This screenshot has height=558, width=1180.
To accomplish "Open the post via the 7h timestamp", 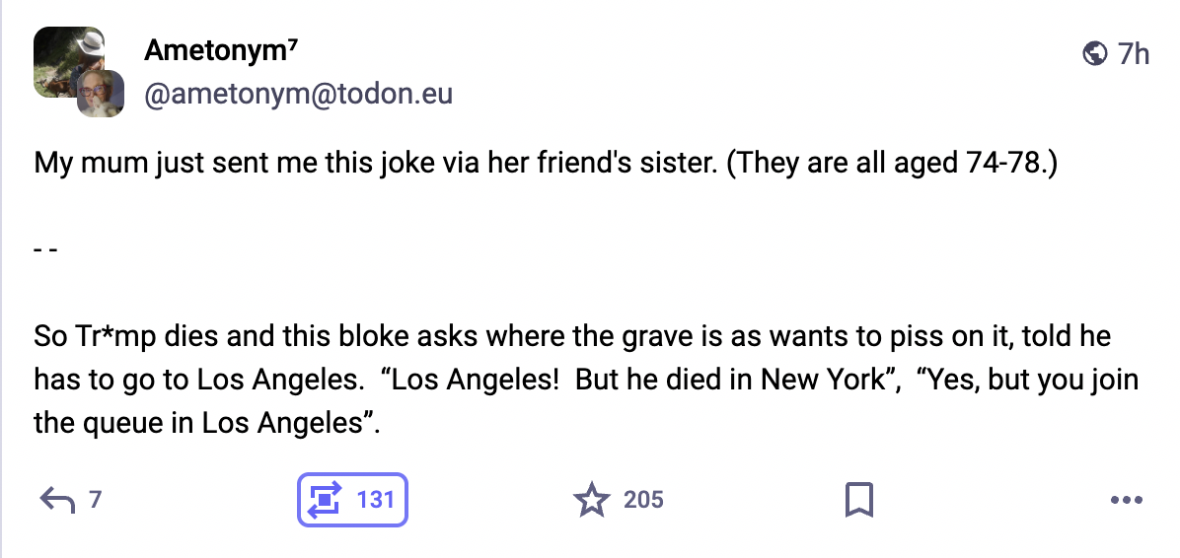I will coord(1134,53).
